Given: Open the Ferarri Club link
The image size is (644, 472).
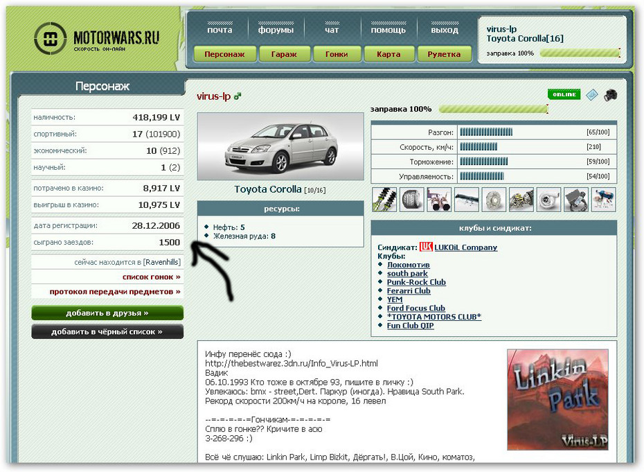Looking at the screenshot, I should 409,290.
